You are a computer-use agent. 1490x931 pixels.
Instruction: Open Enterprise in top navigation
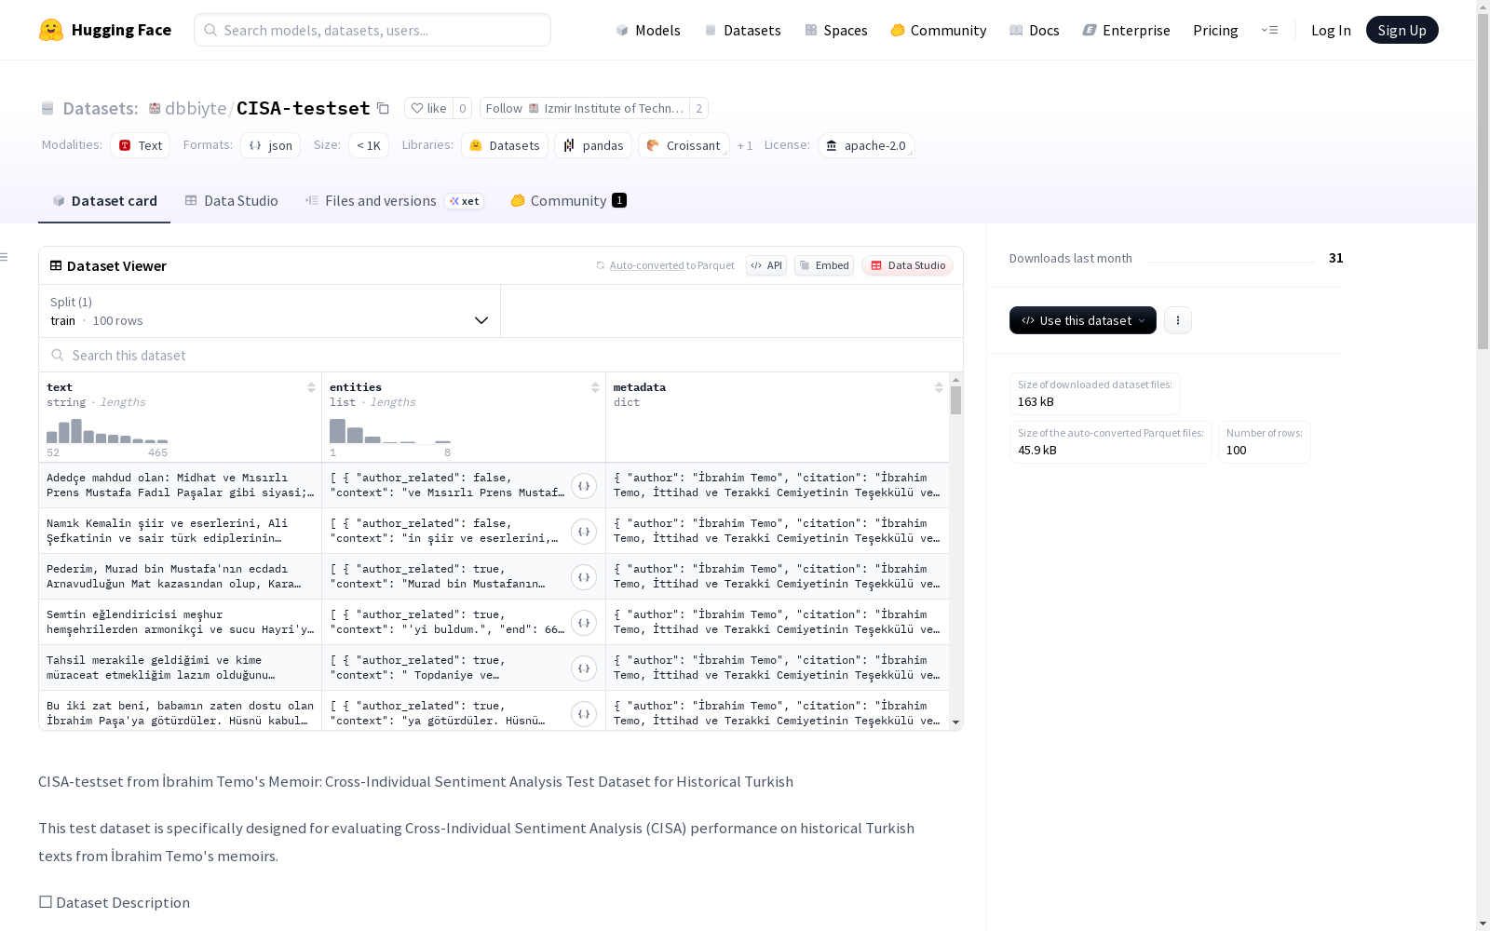1126,30
